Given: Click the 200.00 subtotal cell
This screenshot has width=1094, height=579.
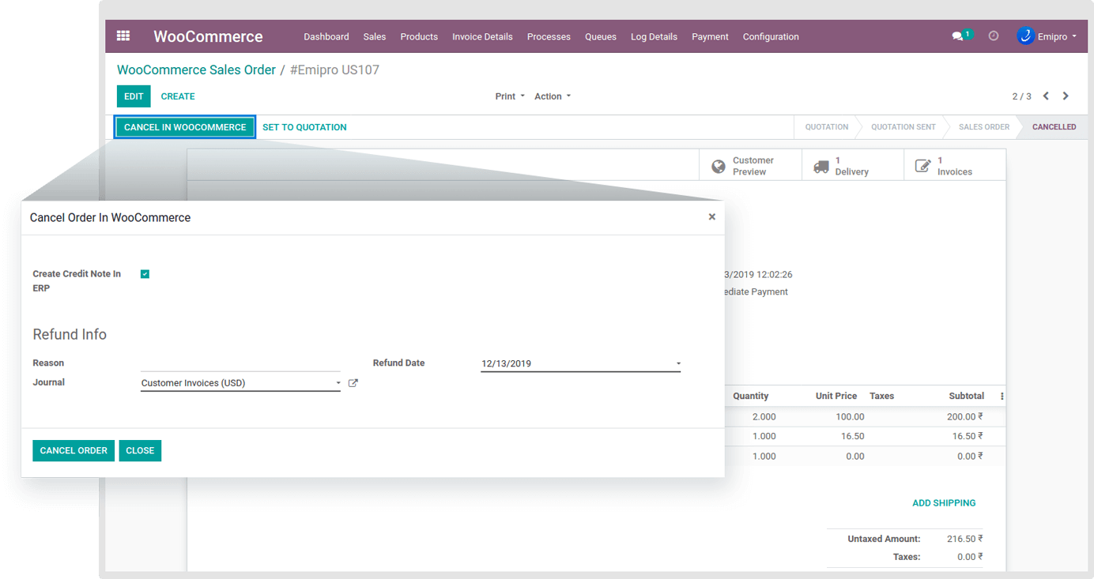Looking at the screenshot, I should click(964, 416).
